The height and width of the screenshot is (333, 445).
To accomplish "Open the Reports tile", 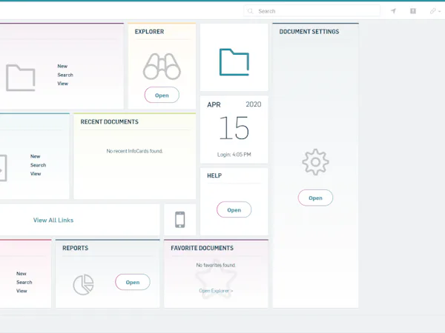I will [133, 282].
